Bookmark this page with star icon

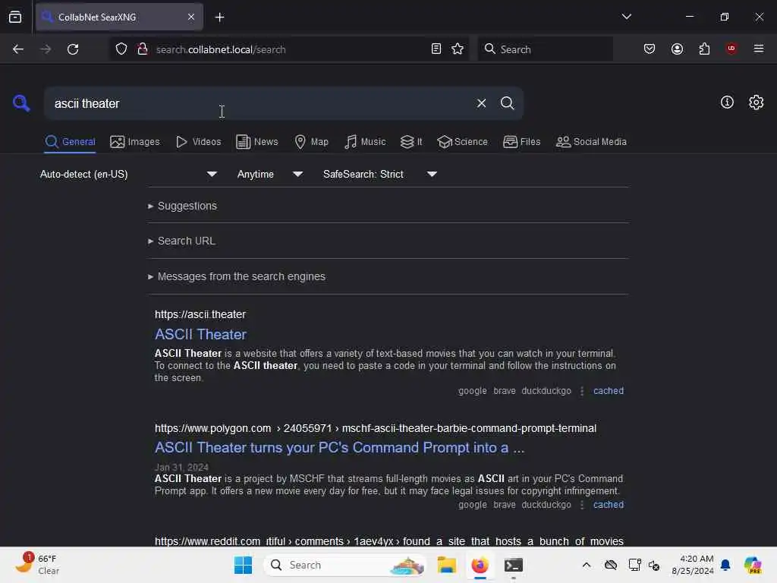458,49
